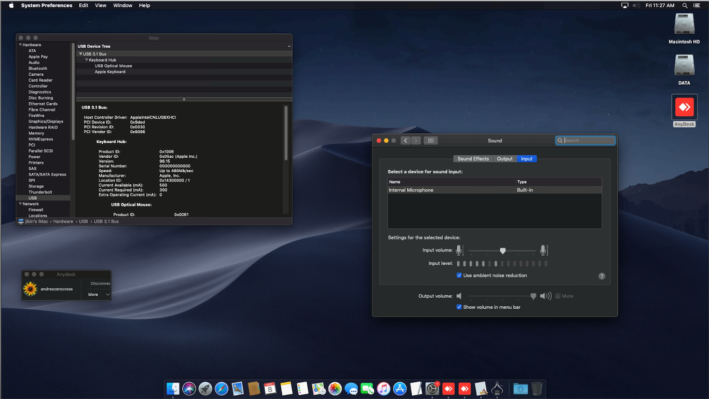Collapse USB 3.1 Bus tree node
This screenshot has height=399, width=709.
pos(80,54)
